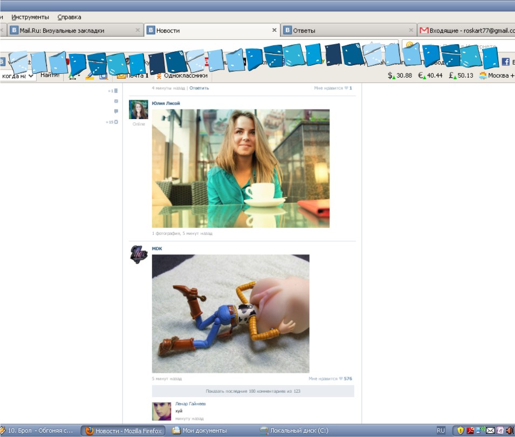Screen dimensions: 515x437
Task: Like the comment with 1 like
Action: pyautogui.click(x=333, y=88)
